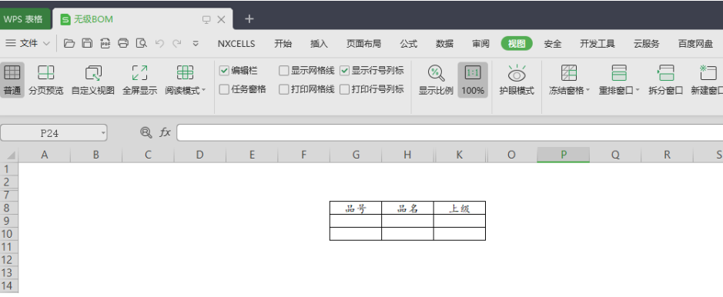Select column header P
This screenshot has width=723, height=297.
563,155
